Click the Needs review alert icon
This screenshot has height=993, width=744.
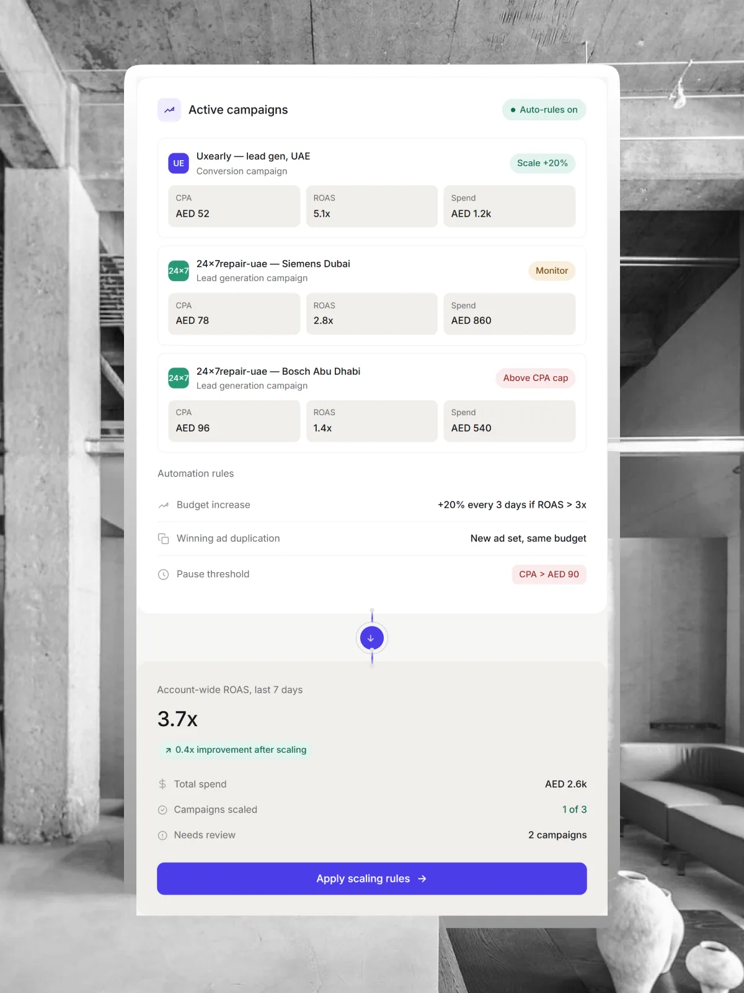tap(162, 835)
